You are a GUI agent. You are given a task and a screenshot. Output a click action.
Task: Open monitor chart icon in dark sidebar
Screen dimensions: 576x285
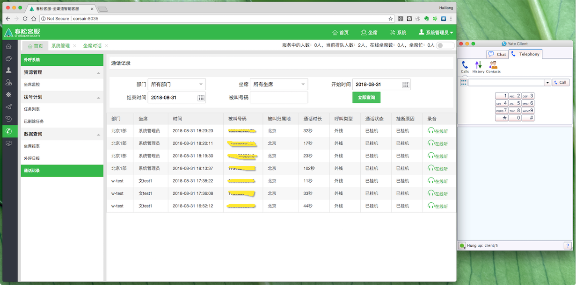[8, 143]
